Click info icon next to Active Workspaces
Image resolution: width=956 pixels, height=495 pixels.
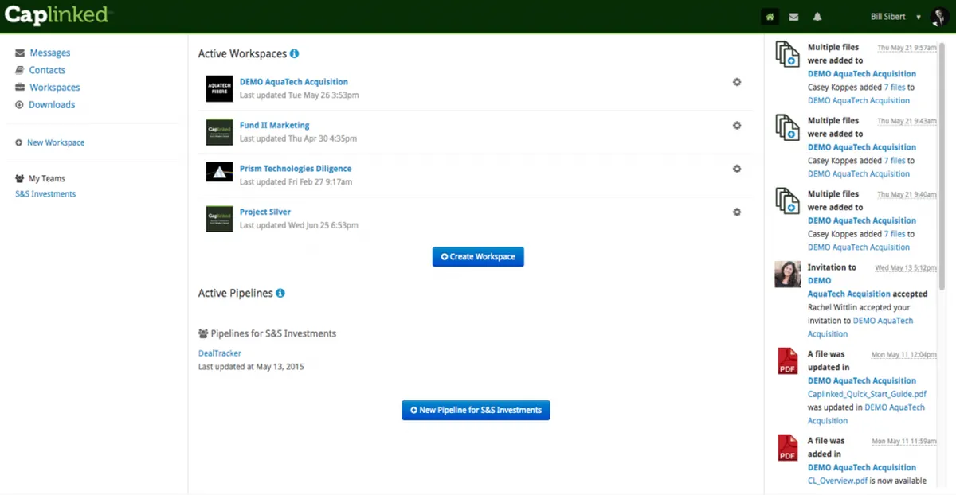[294, 54]
